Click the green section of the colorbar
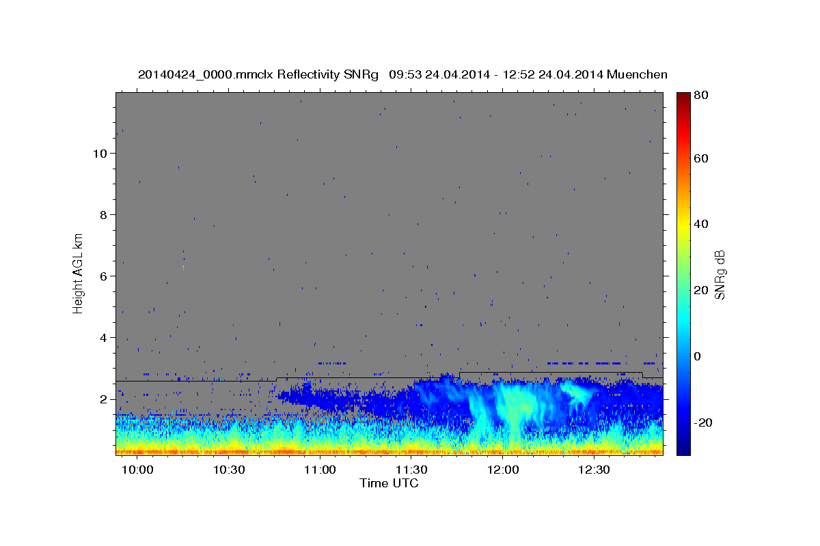The width and height of the screenshot is (820, 546). point(683,273)
